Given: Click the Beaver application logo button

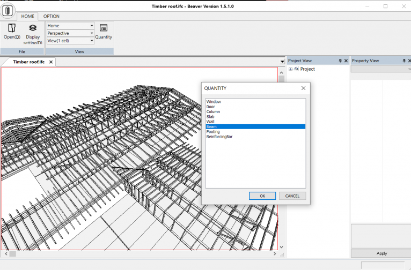Looking at the screenshot, I should [8, 11].
